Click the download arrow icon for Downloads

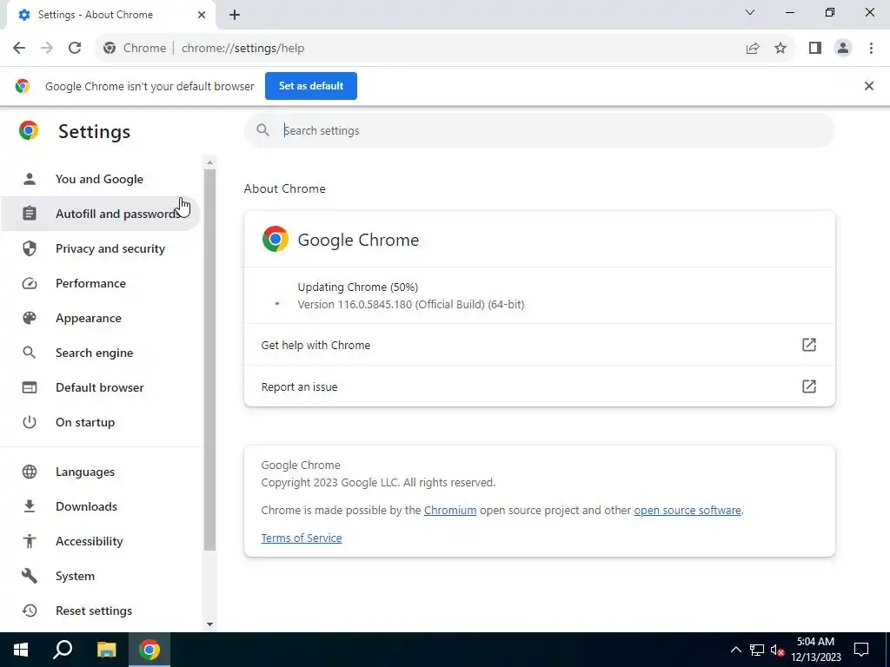click(x=30, y=506)
